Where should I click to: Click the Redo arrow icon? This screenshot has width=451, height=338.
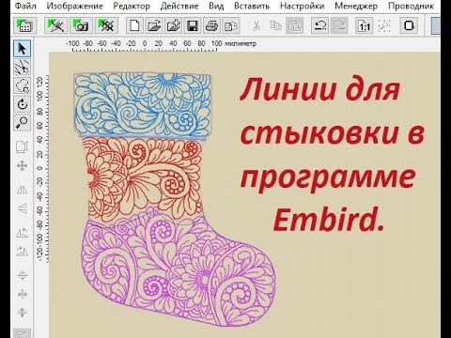point(340,25)
